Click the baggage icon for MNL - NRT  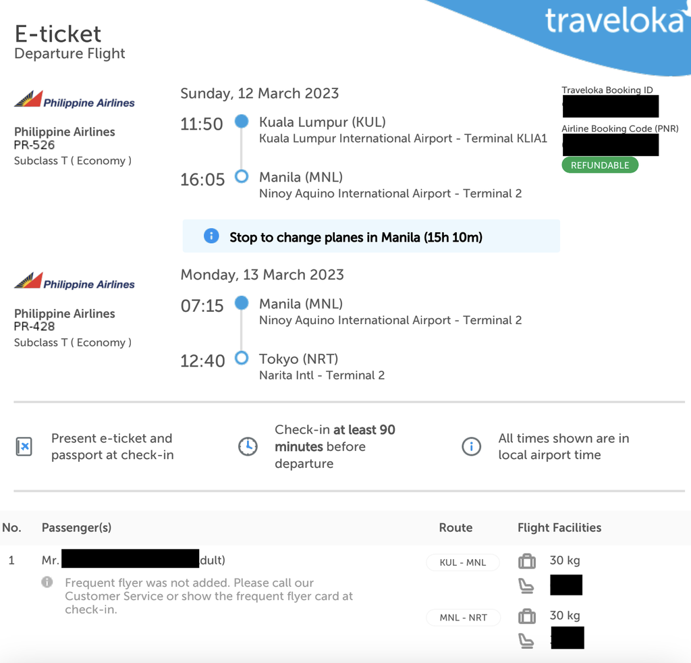point(526,616)
